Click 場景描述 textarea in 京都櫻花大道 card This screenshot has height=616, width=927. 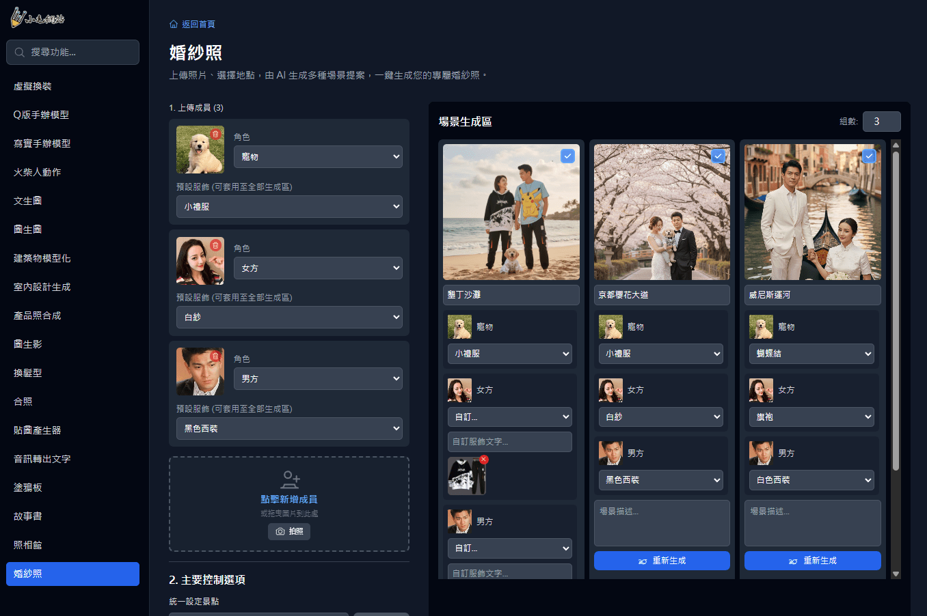point(662,523)
